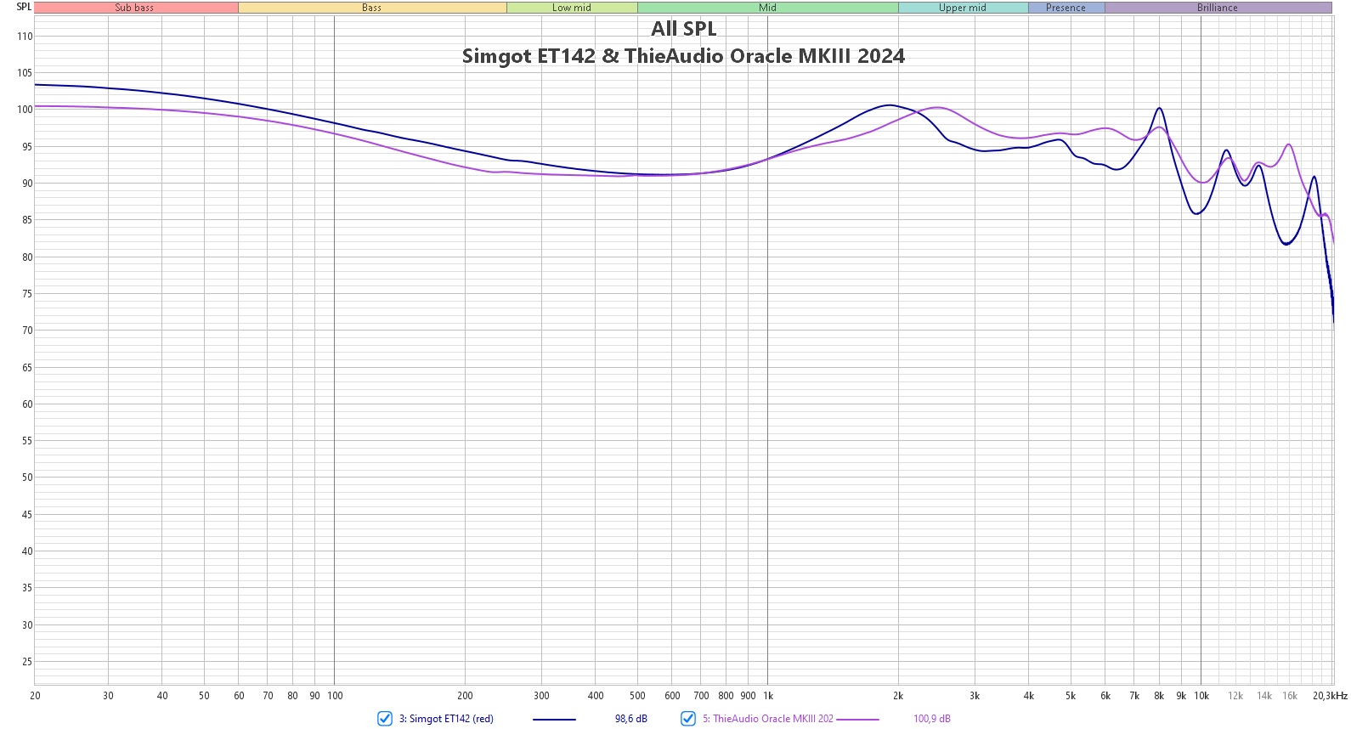The width and height of the screenshot is (1351, 729).
Task: Click the 10k frequency axis label
Action: 1201,696
